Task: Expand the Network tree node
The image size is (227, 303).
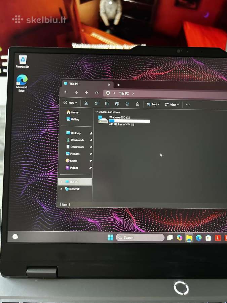Action: [61, 189]
